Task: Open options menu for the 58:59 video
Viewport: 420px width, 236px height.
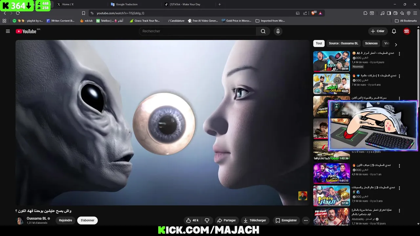Action: click(x=399, y=53)
